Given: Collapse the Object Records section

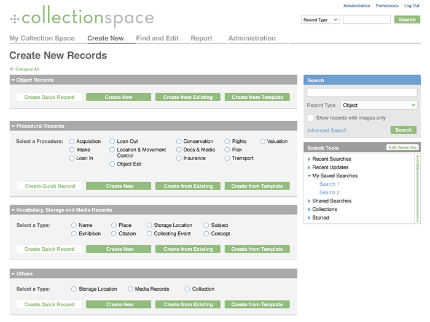Looking at the screenshot, I should pyautogui.click(x=13, y=80).
